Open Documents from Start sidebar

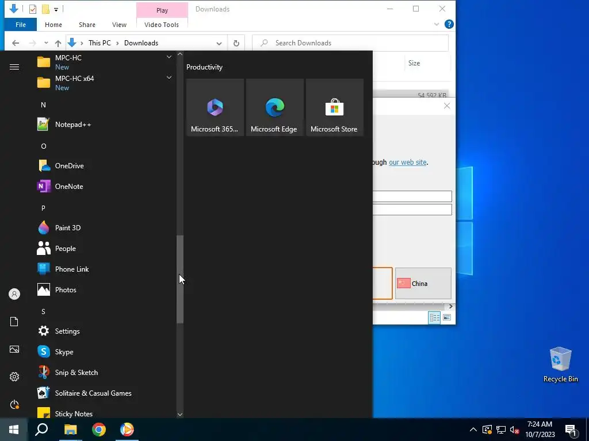coord(14,322)
